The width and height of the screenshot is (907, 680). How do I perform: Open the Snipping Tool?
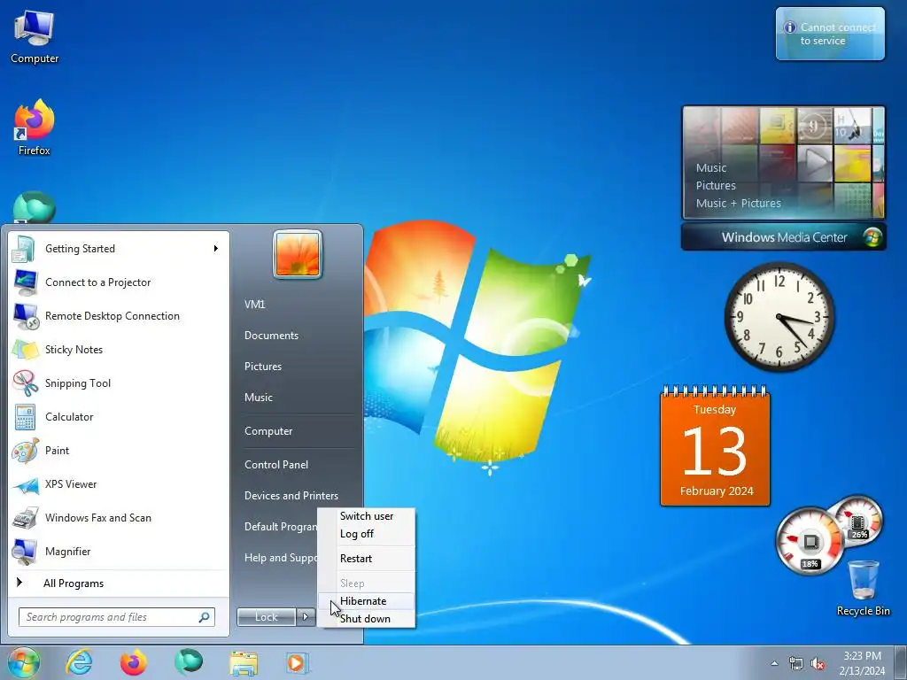[x=119, y=382]
